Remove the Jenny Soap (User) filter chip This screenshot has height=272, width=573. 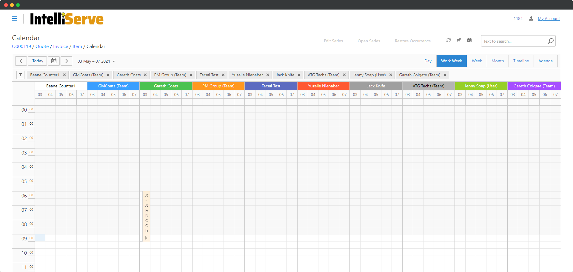391,75
